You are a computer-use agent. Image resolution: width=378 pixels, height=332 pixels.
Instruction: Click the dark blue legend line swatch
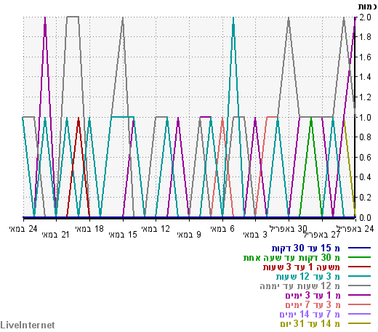point(359,248)
